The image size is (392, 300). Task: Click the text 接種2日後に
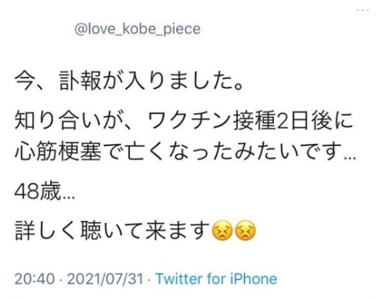pyautogui.click(x=293, y=121)
